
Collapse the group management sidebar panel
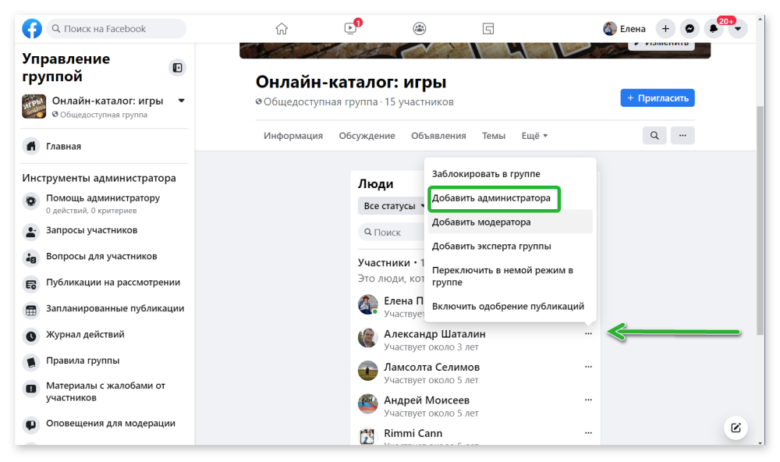[x=178, y=66]
